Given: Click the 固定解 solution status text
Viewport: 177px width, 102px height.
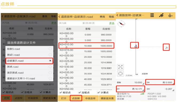Looking at the screenshot, I should 120,99.
